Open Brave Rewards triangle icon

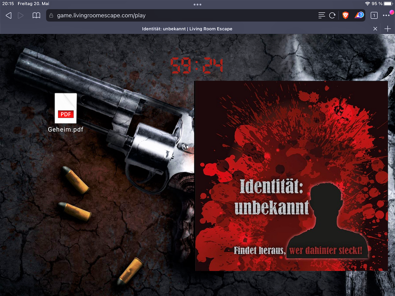click(x=359, y=15)
